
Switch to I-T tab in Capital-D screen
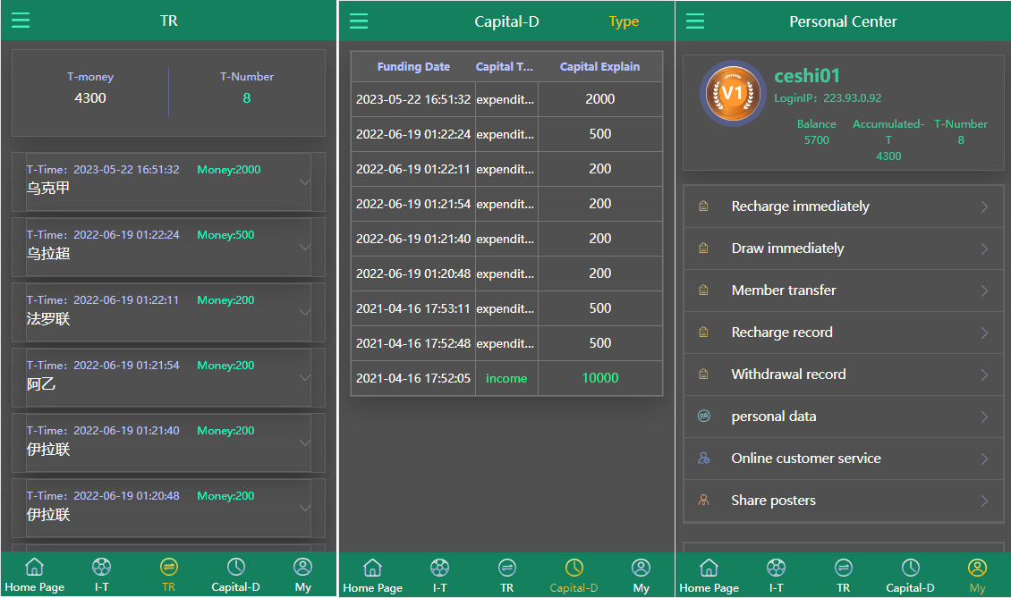click(439, 575)
